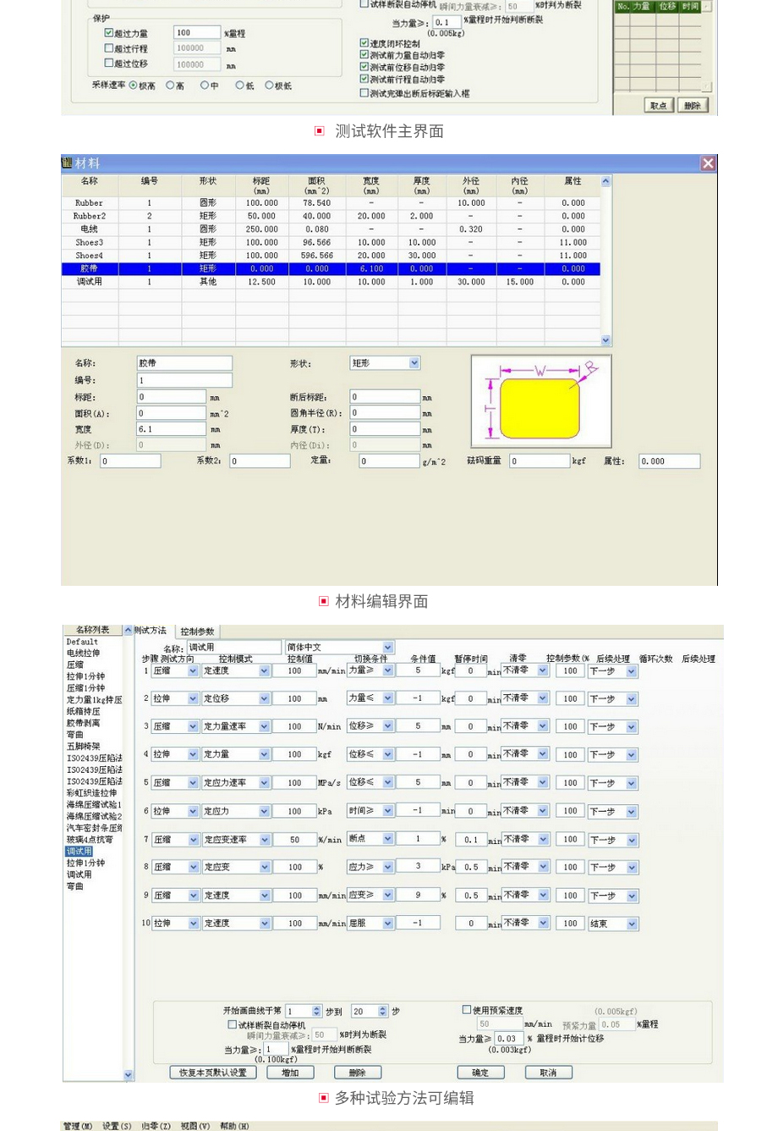Click the 恢复本页默认设置 button
This screenshot has width=778, height=1131.
[212, 1073]
